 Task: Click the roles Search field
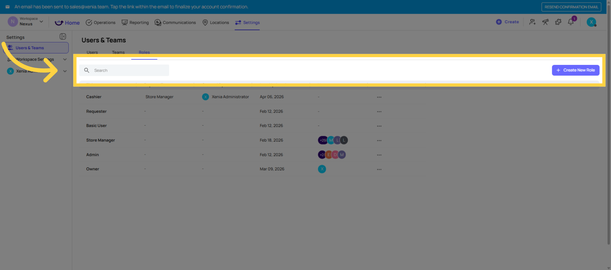[x=127, y=70]
